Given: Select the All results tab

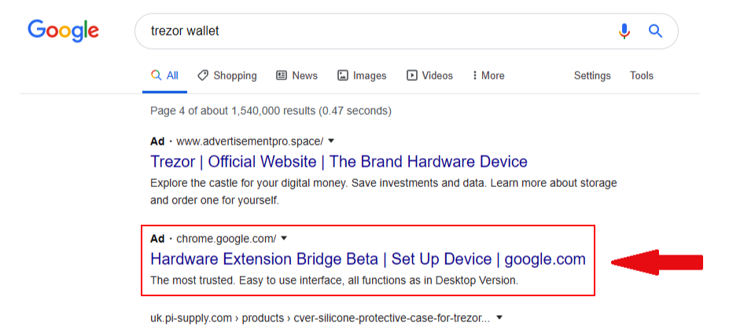Looking at the screenshot, I should point(164,75).
